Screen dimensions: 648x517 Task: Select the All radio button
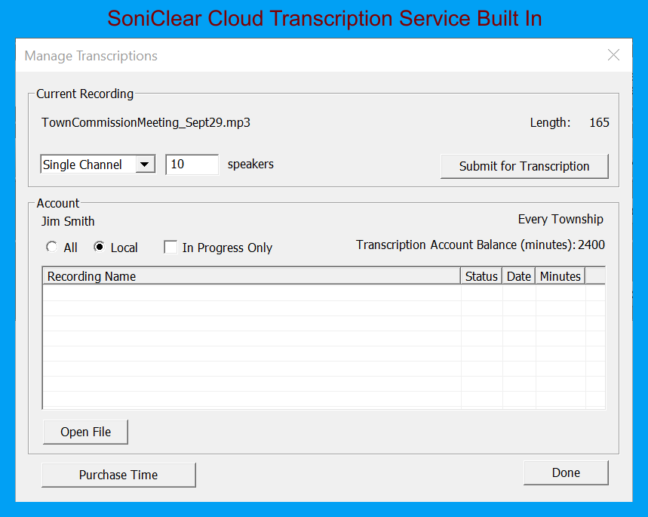coord(51,247)
